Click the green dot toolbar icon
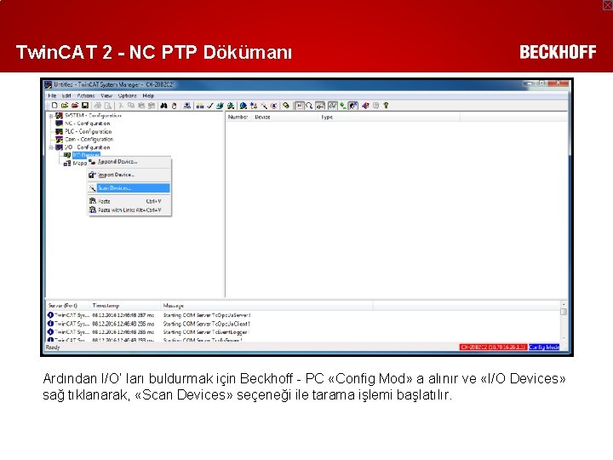This screenshot has width=613, height=460. click(343, 106)
